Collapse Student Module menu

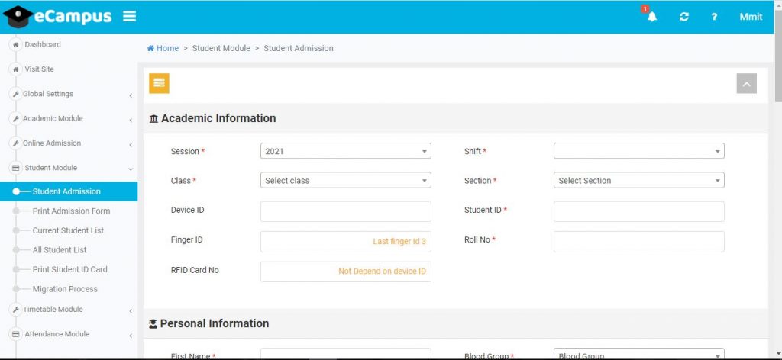coord(69,168)
